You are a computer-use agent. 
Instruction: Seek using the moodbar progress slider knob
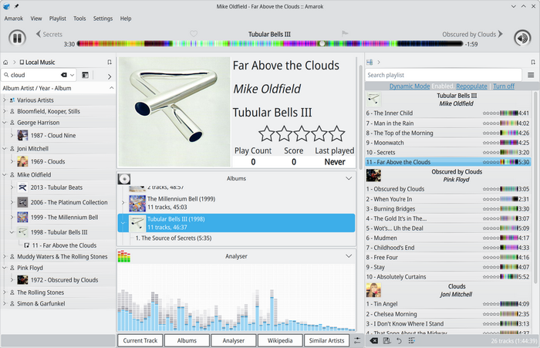tap(322, 44)
